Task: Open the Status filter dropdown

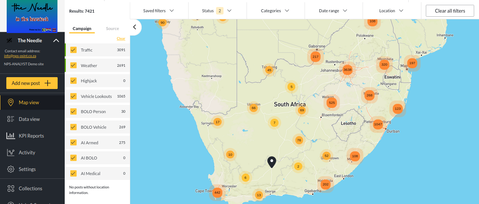Action: tap(217, 11)
